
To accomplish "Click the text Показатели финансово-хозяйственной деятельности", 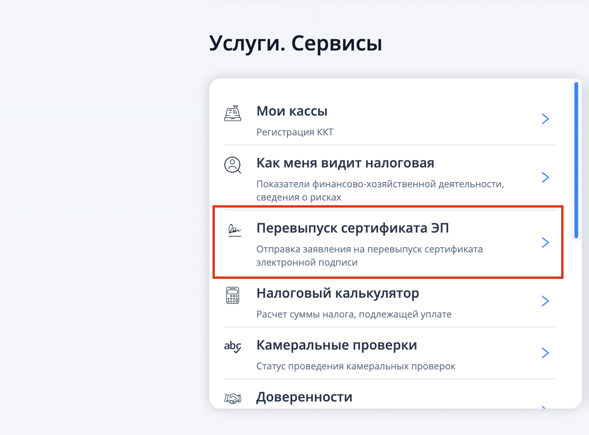I will (380, 184).
